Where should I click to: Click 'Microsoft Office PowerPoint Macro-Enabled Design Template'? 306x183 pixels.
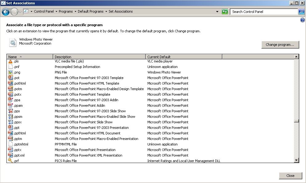[99, 89]
